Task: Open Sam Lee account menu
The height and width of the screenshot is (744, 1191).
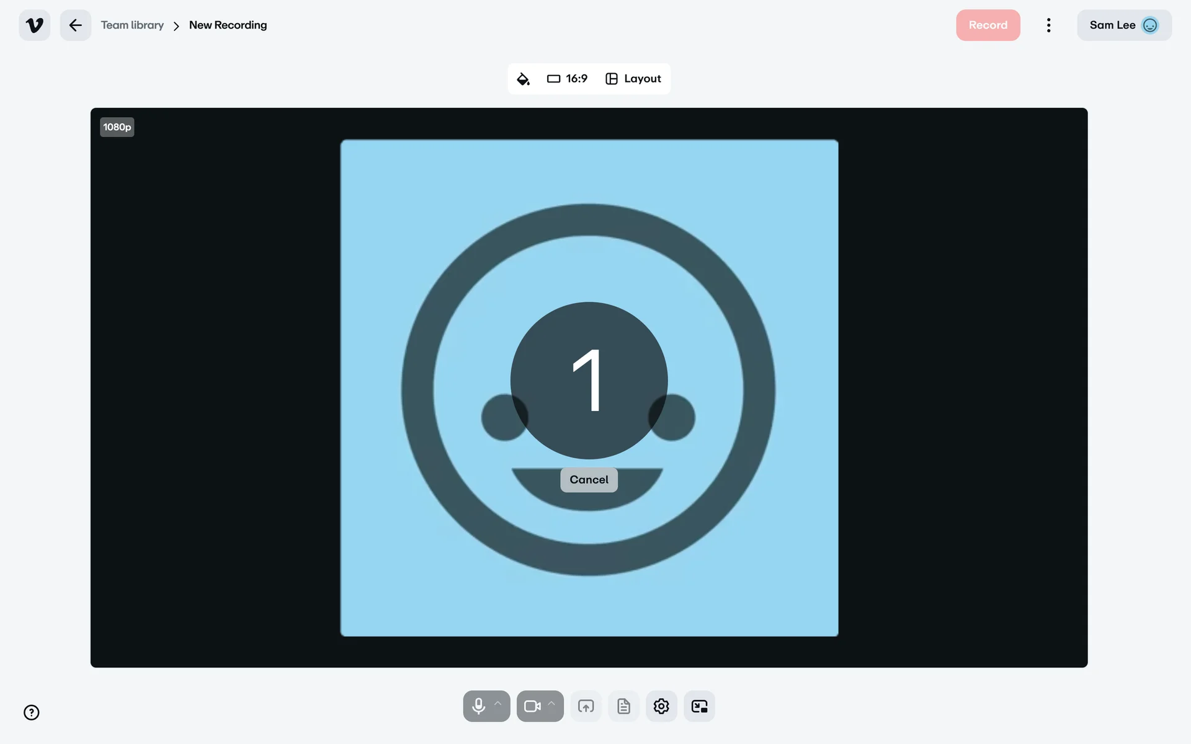Action: click(1123, 25)
